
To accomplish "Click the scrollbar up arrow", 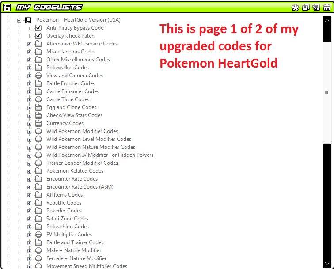I will tap(327, 20).
